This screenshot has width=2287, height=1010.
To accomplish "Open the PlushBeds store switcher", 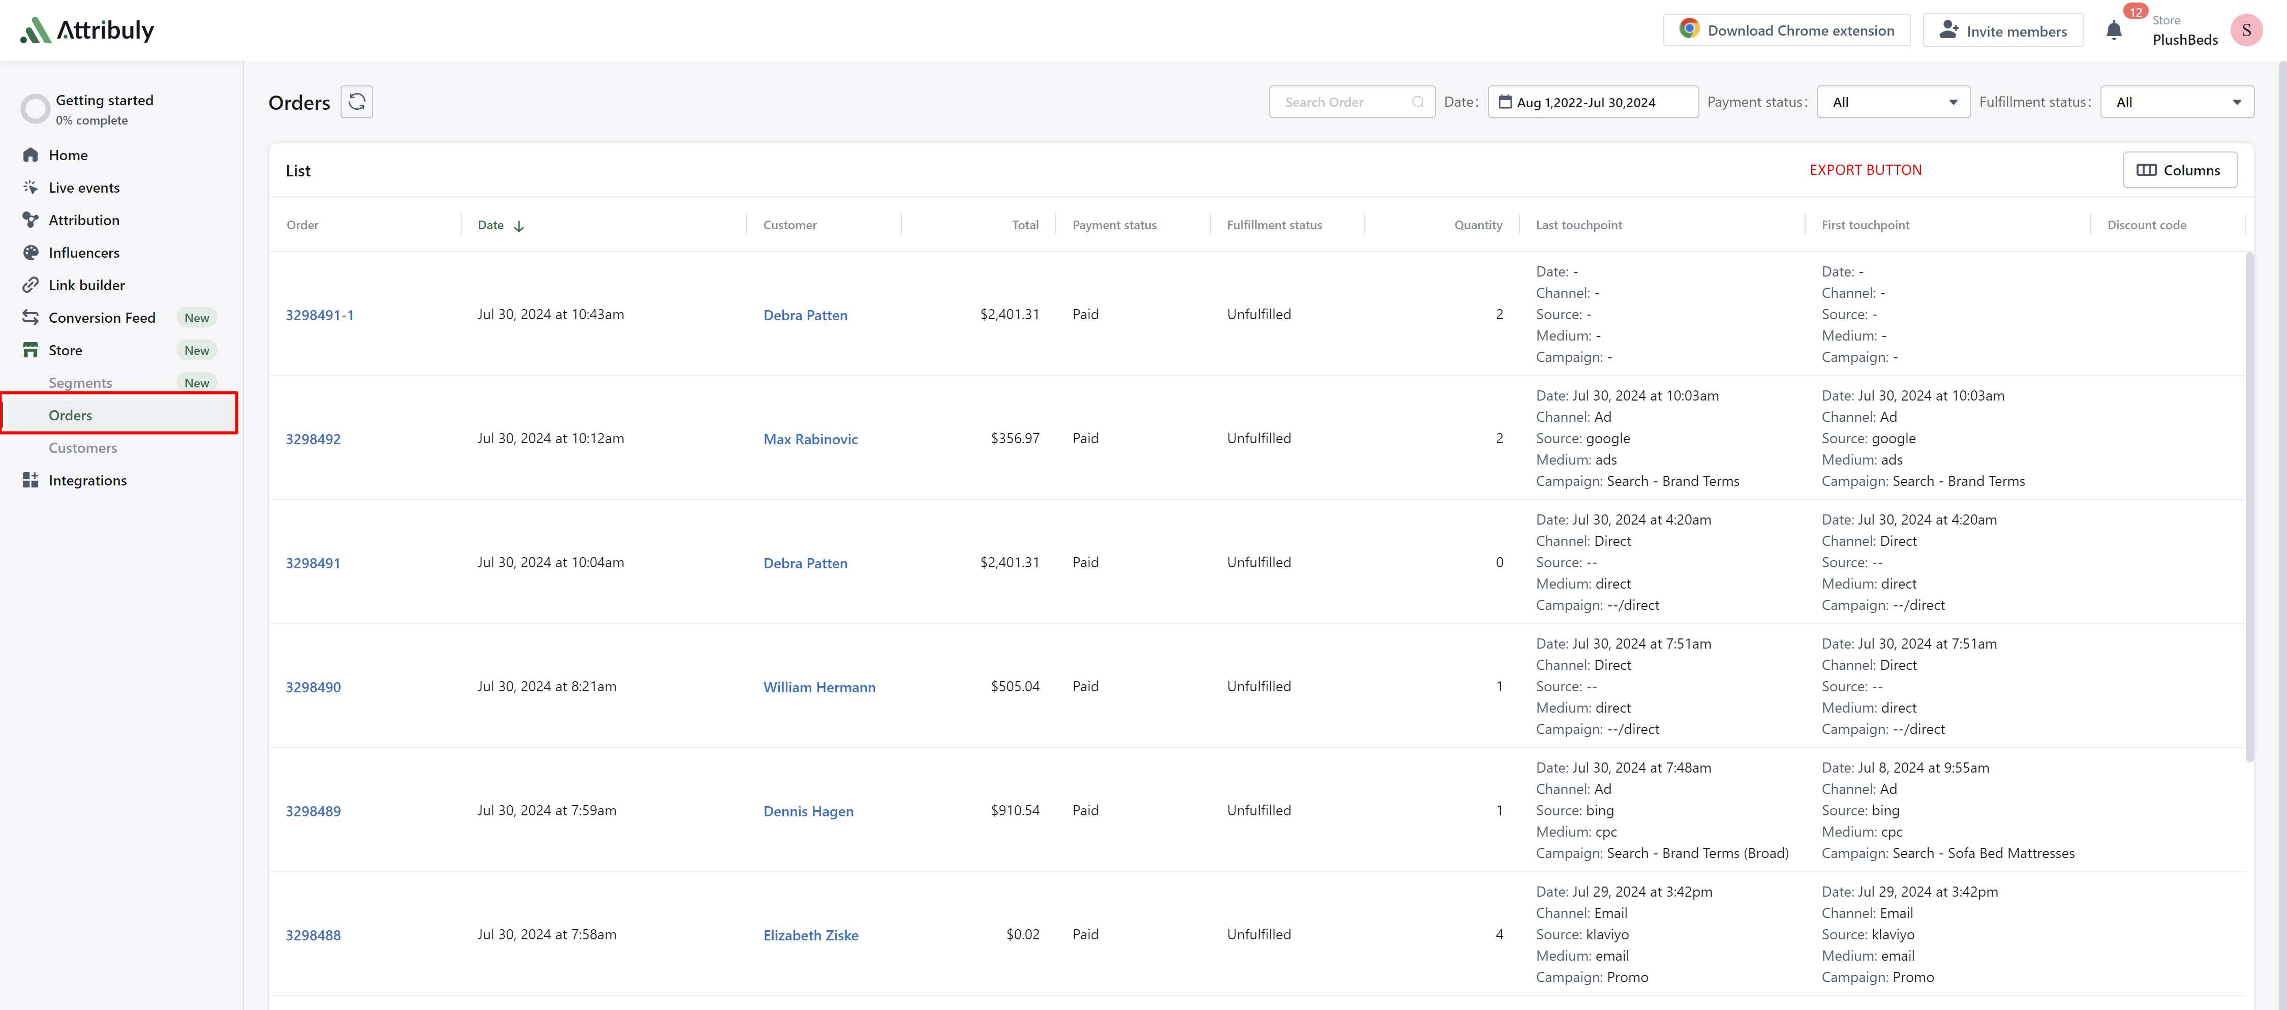I will pos(2185,31).
